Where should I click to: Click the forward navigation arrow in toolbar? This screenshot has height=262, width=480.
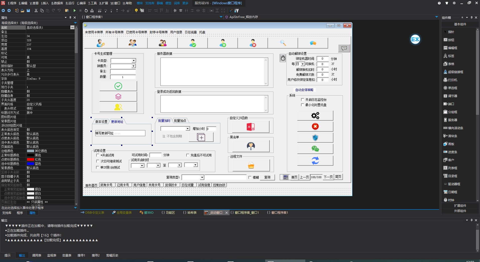tap(9, 11)
